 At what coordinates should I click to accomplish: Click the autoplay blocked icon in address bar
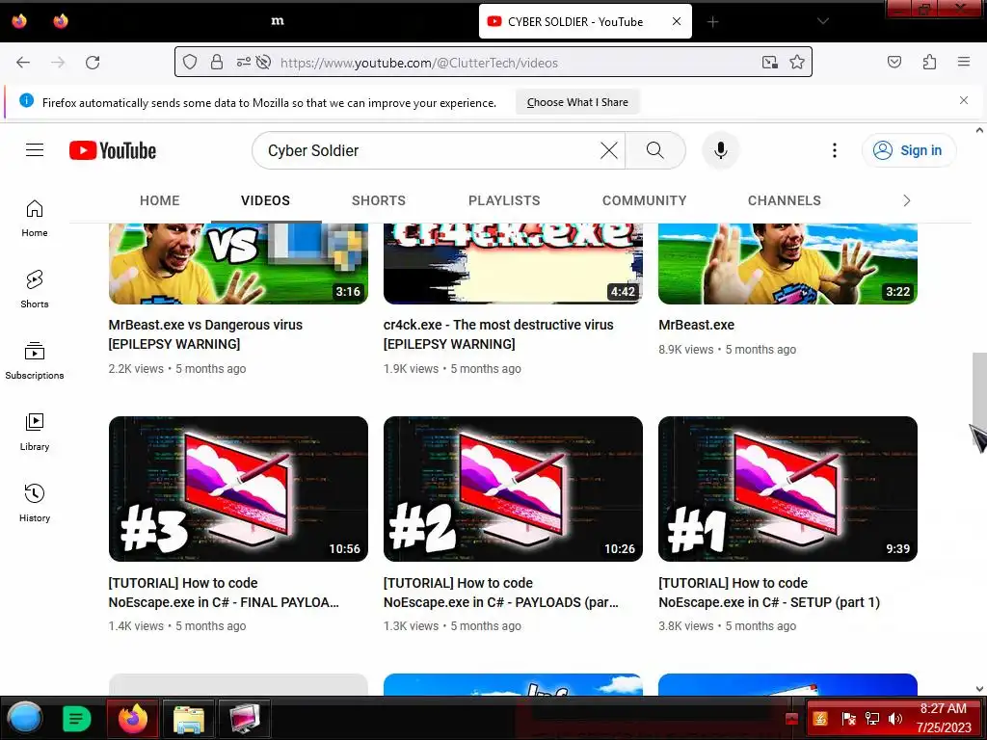click(x=264, y=63)
